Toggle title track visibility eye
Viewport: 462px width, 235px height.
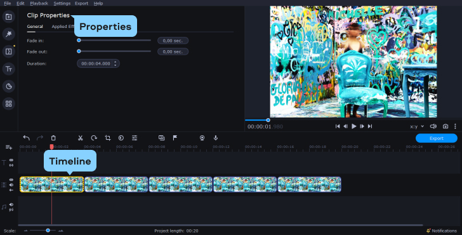pyautogui.click(x=11, y=160)
